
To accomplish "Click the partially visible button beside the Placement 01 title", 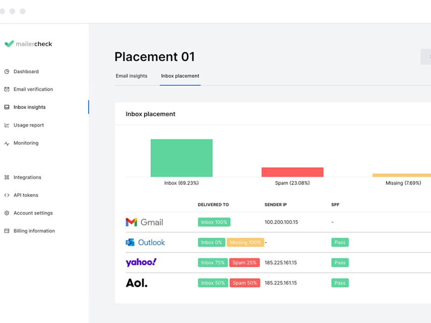I will tap(426, 57).
